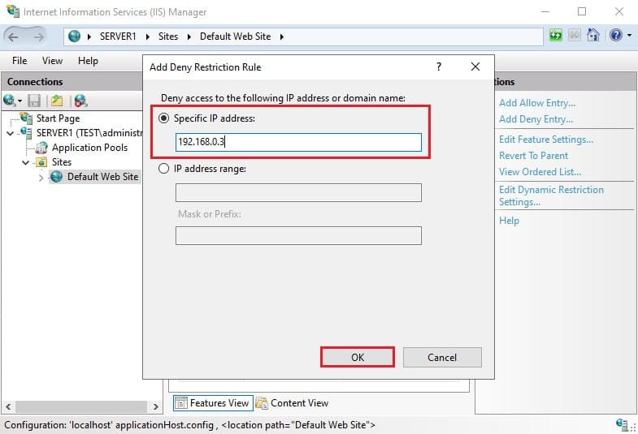
Task: Confirm the deny rule with OK
Action: click(x=358, y=357)
